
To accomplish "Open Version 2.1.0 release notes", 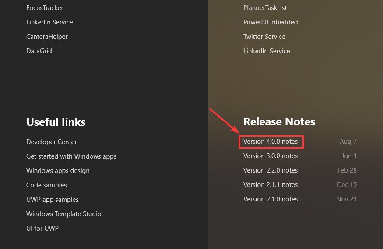I will click(271, 199).
